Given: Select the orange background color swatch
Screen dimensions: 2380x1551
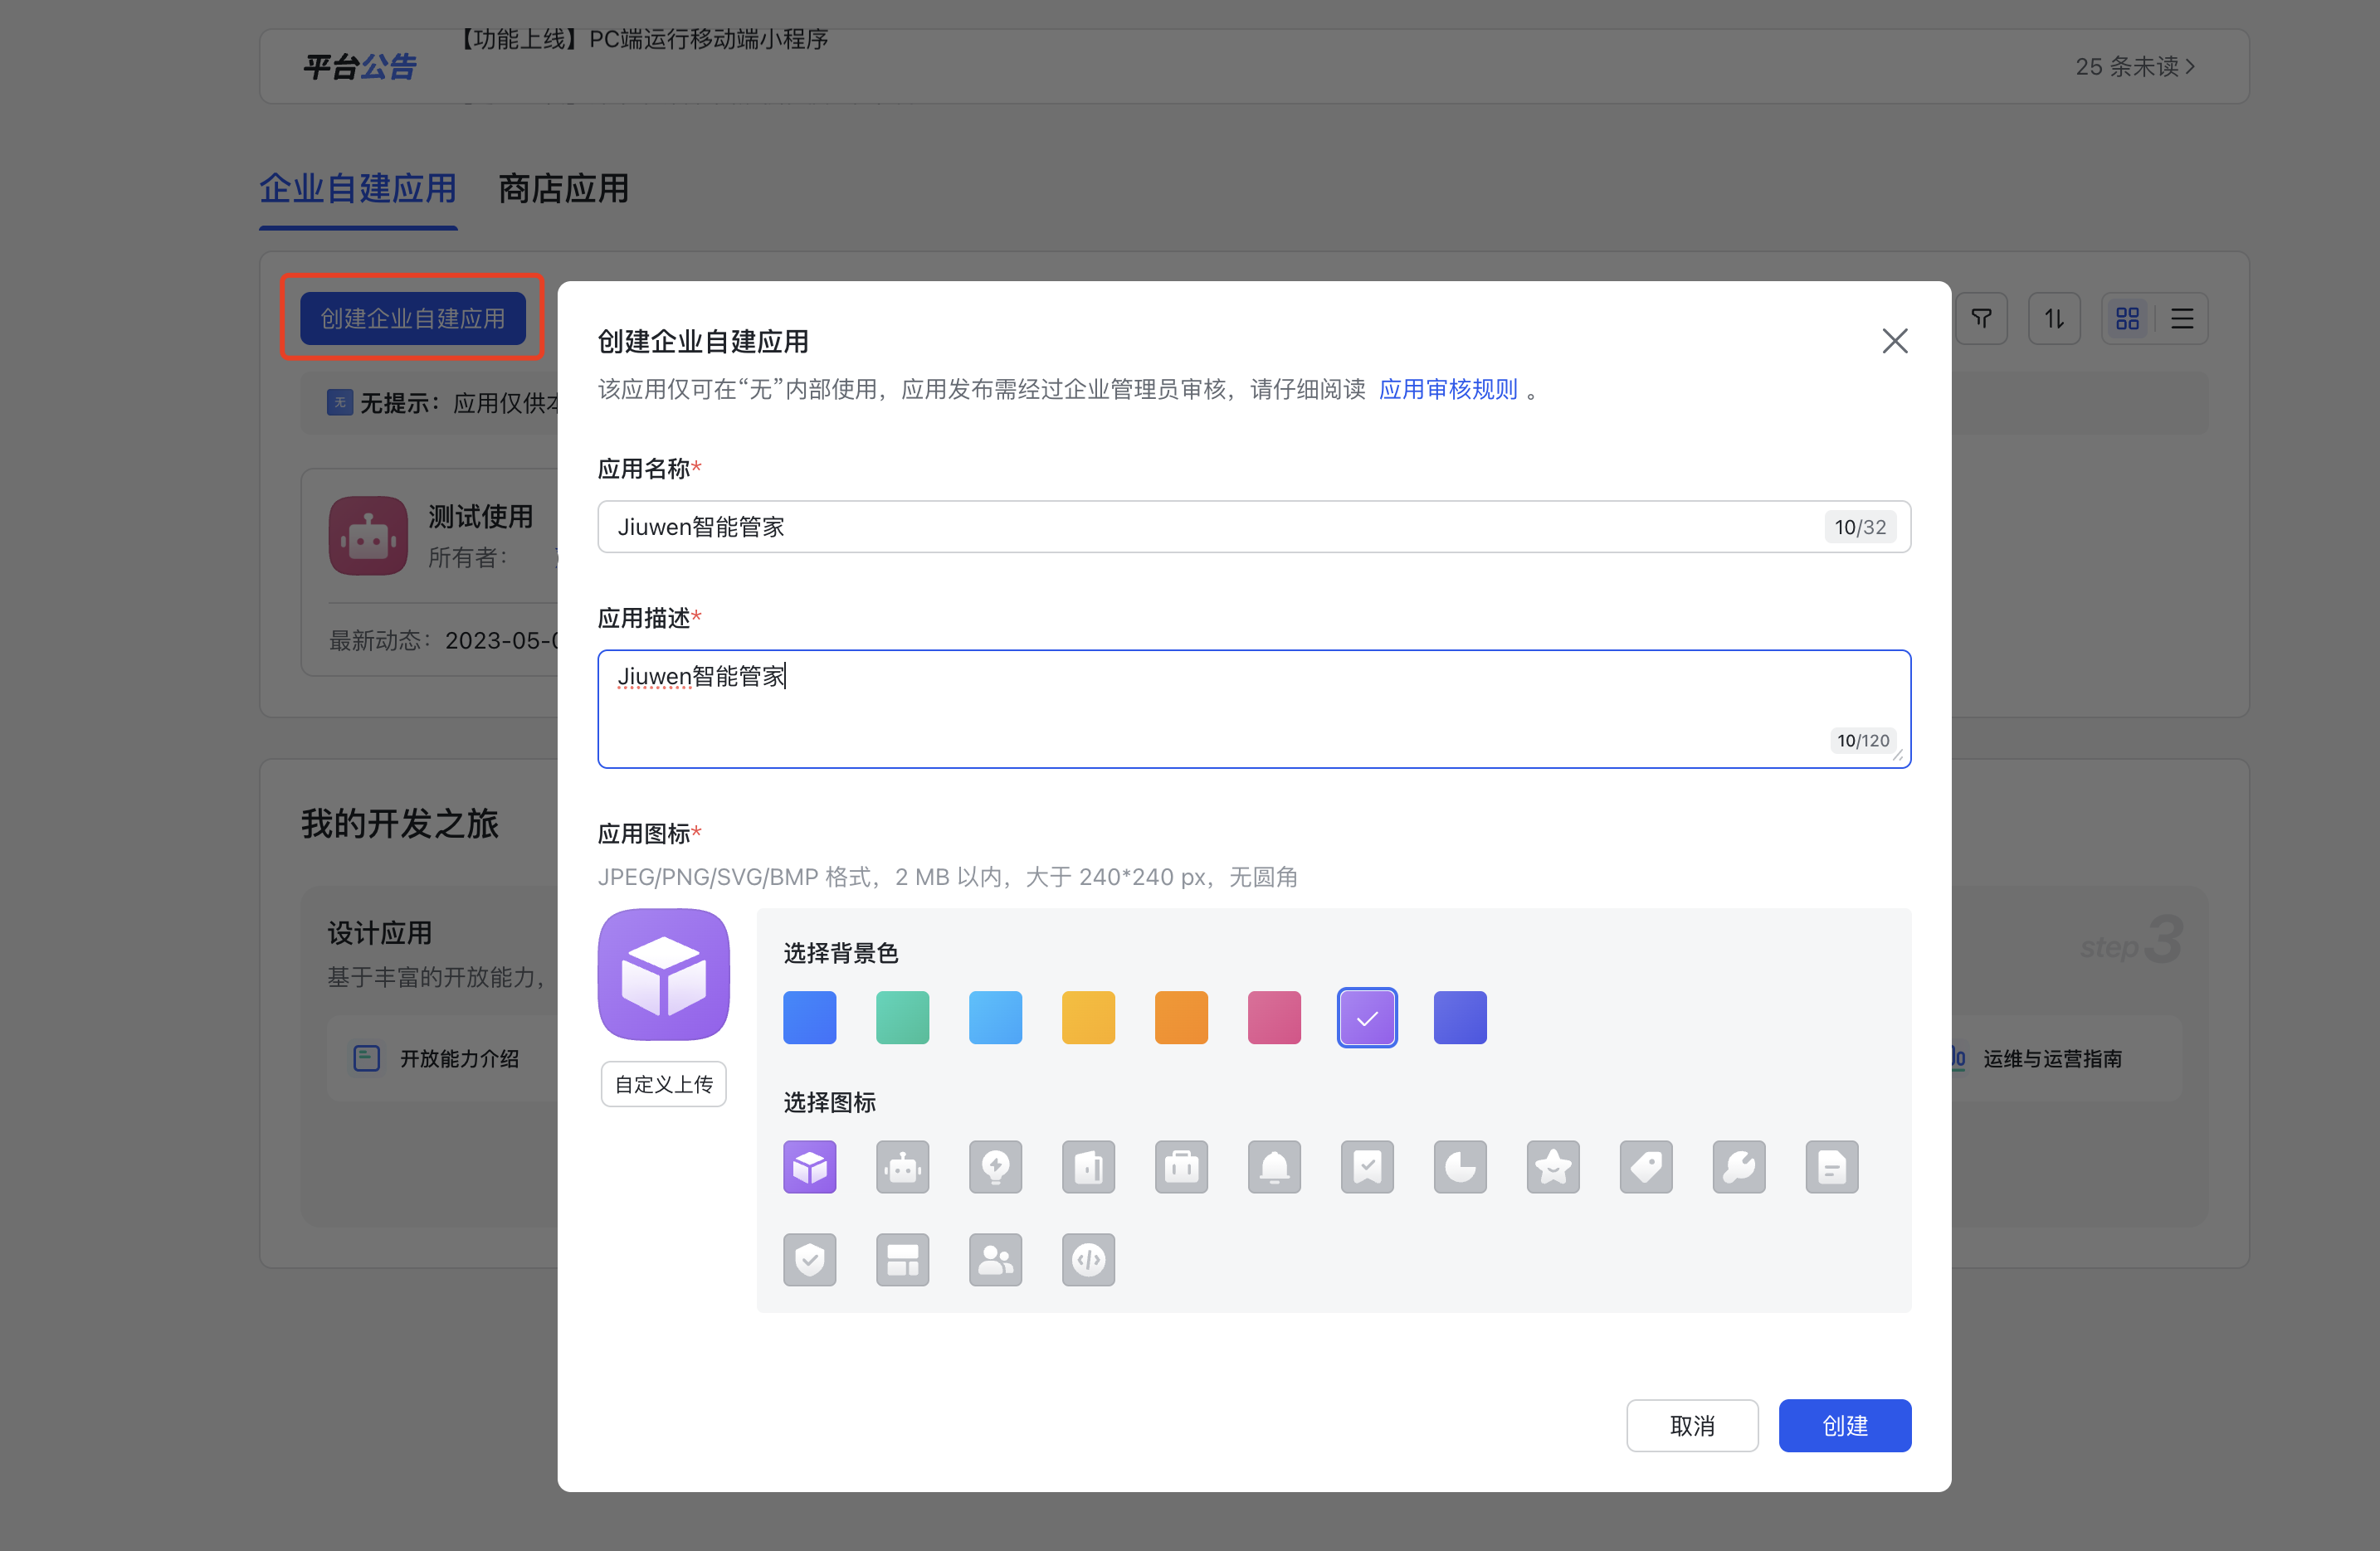Looking at the screenshot, I should (1181, 1018).
